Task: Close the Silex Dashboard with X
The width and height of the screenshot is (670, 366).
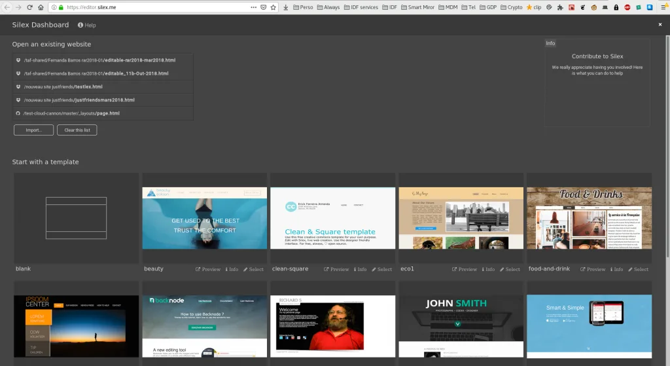Action: pyautogui.click(x=660, y=25)
